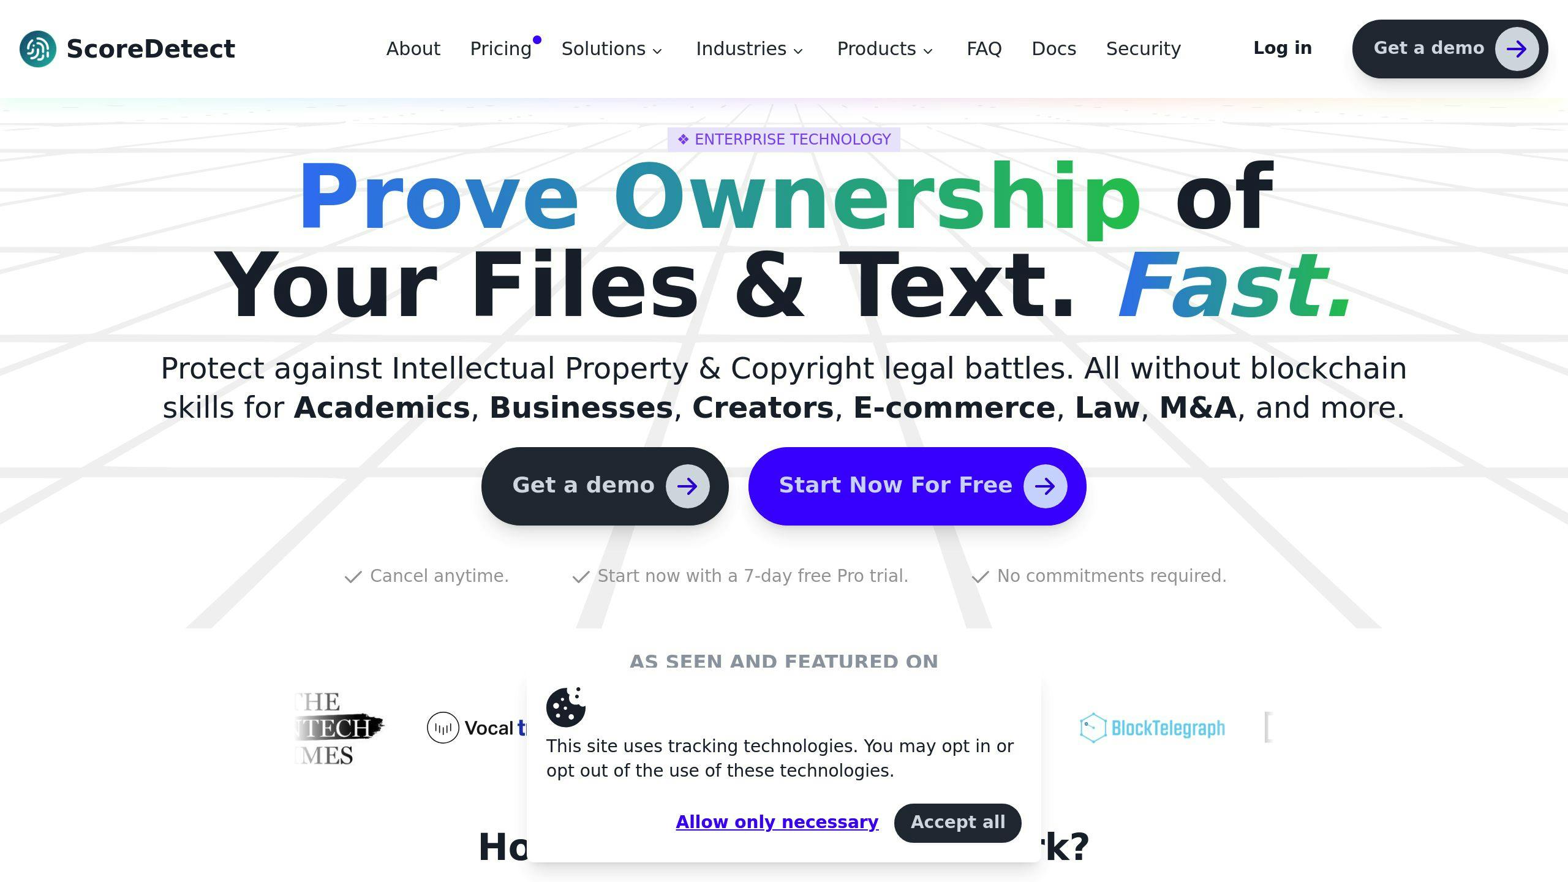Expand the Products dropdown menu
Image resolution: width=1568 pixels, height=882 pixels.
(x=884, y=48)
